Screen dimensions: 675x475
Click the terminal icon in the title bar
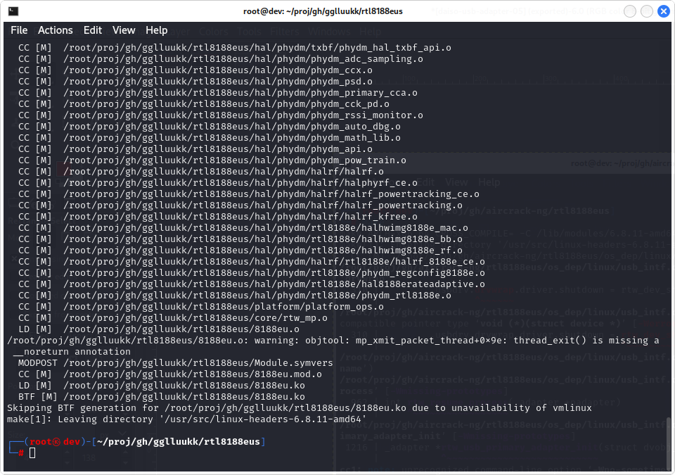(13, 11)
